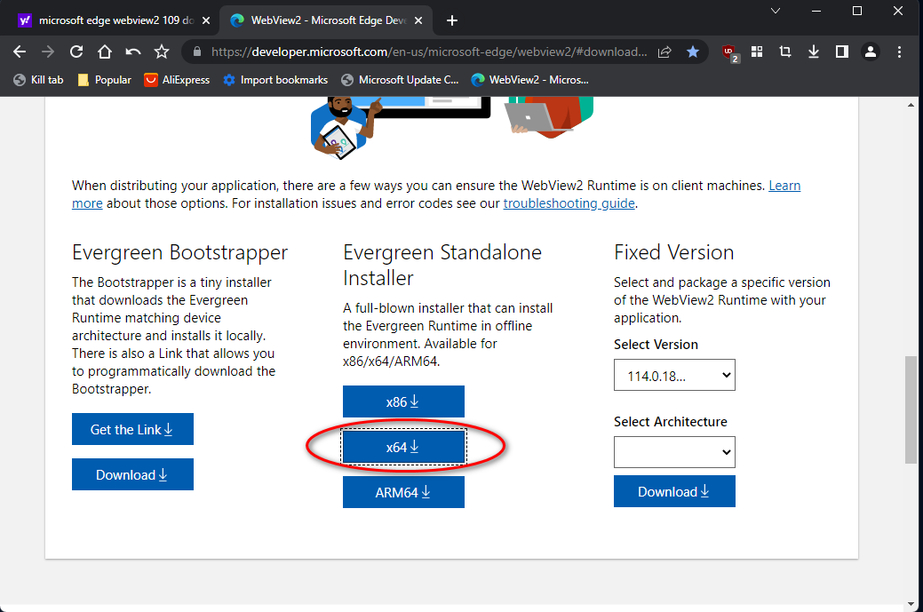923x612 pixels.
Task: Click the Import bookmarks shortcut
Action: coord(275,80)
